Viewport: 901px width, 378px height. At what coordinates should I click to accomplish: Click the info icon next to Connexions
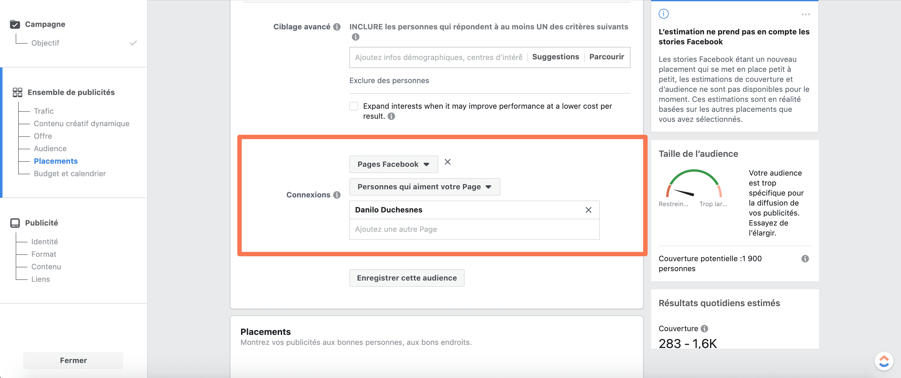pos(337,195)
